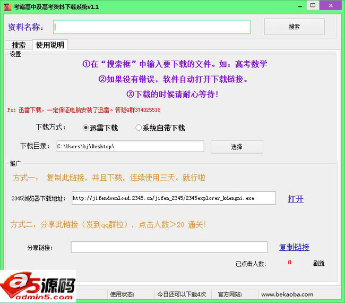
Task: Click the 方式一 orange promotion text
Action: pyautogui.click(x=109, y=178)
